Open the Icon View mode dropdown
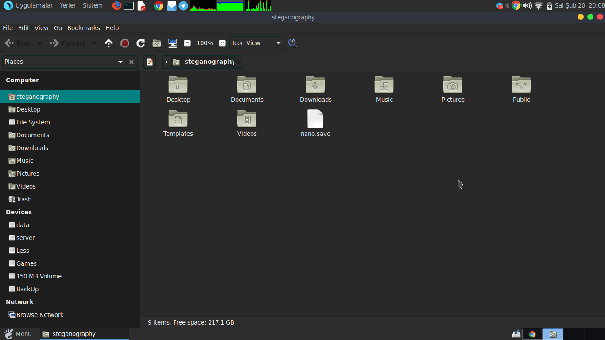Viewport: 605px width, 340px height. [257, 43]
